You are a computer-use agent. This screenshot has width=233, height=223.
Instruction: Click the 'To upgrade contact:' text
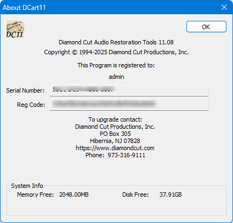tap(115, 119)
